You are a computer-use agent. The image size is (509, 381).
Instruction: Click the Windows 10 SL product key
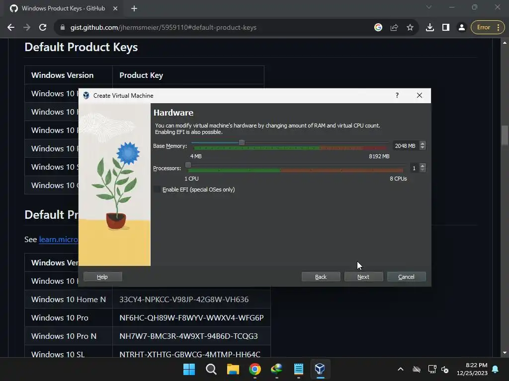pyautogui.click(x=190, y=354)
